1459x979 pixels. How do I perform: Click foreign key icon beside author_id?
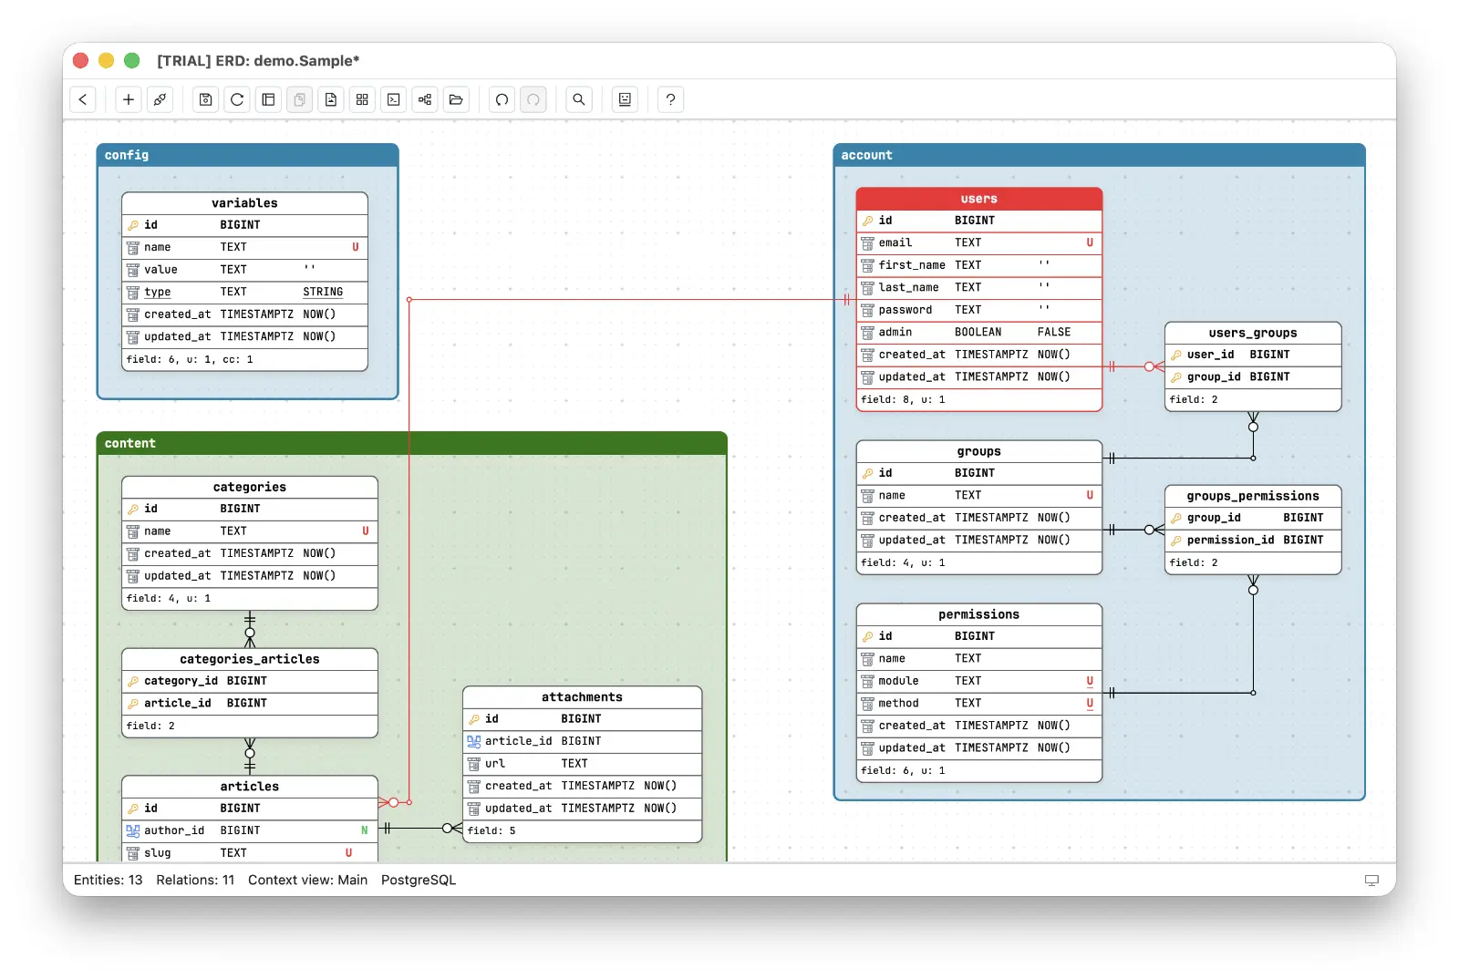(x=133, y=830)
